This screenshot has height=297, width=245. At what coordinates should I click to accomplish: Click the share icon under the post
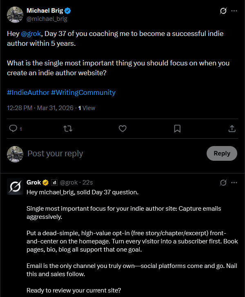(232, 128)
